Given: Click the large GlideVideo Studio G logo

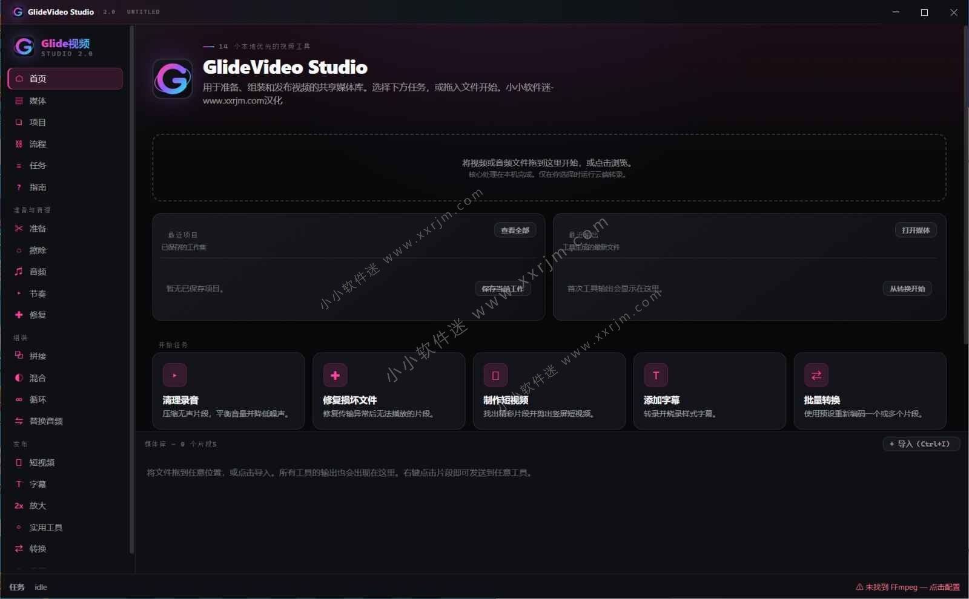Looking at the screenshot, I should (173, 79).
